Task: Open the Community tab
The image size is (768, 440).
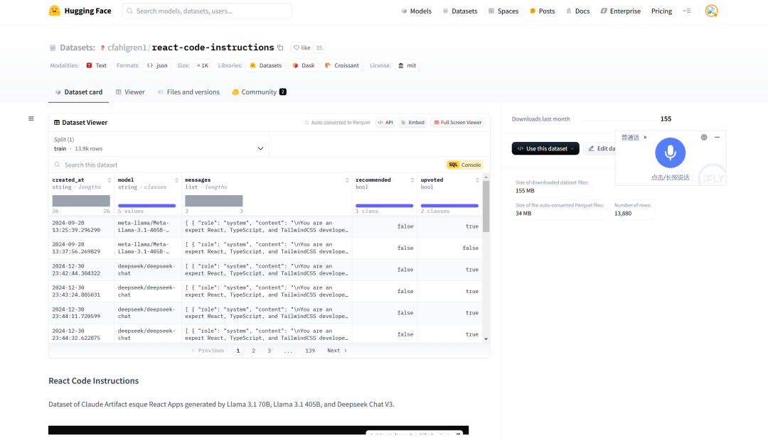Action: tap(259, 92)
